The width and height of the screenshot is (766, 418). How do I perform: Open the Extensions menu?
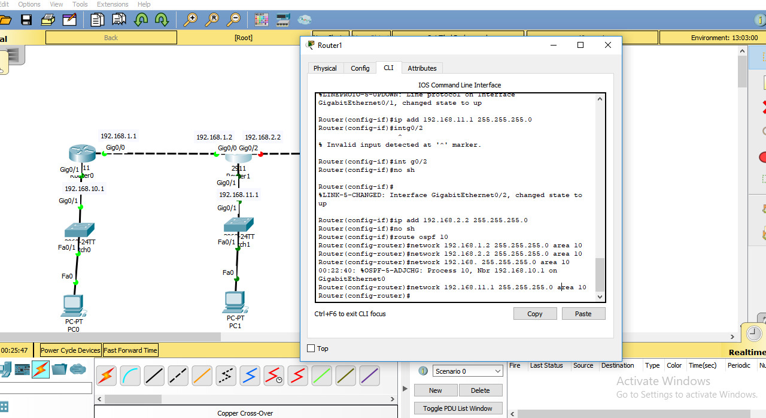[113, 4]
